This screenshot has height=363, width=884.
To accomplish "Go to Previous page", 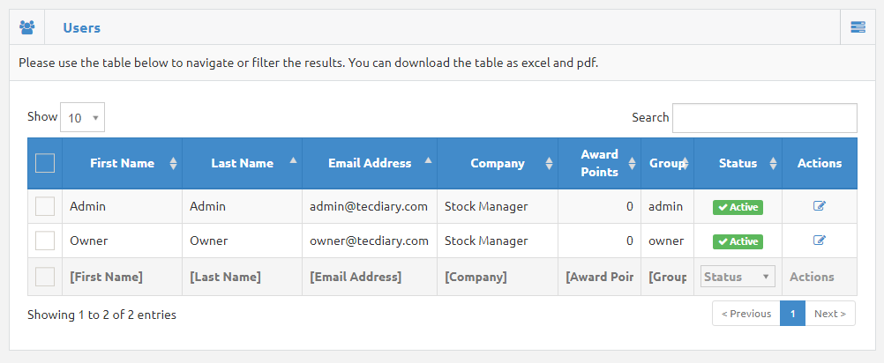I will click(746, 314).
